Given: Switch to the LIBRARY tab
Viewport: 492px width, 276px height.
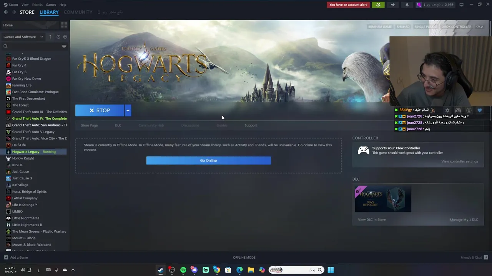Looking at the screenshot, I should pyautogui.click(x=49, y=12).
